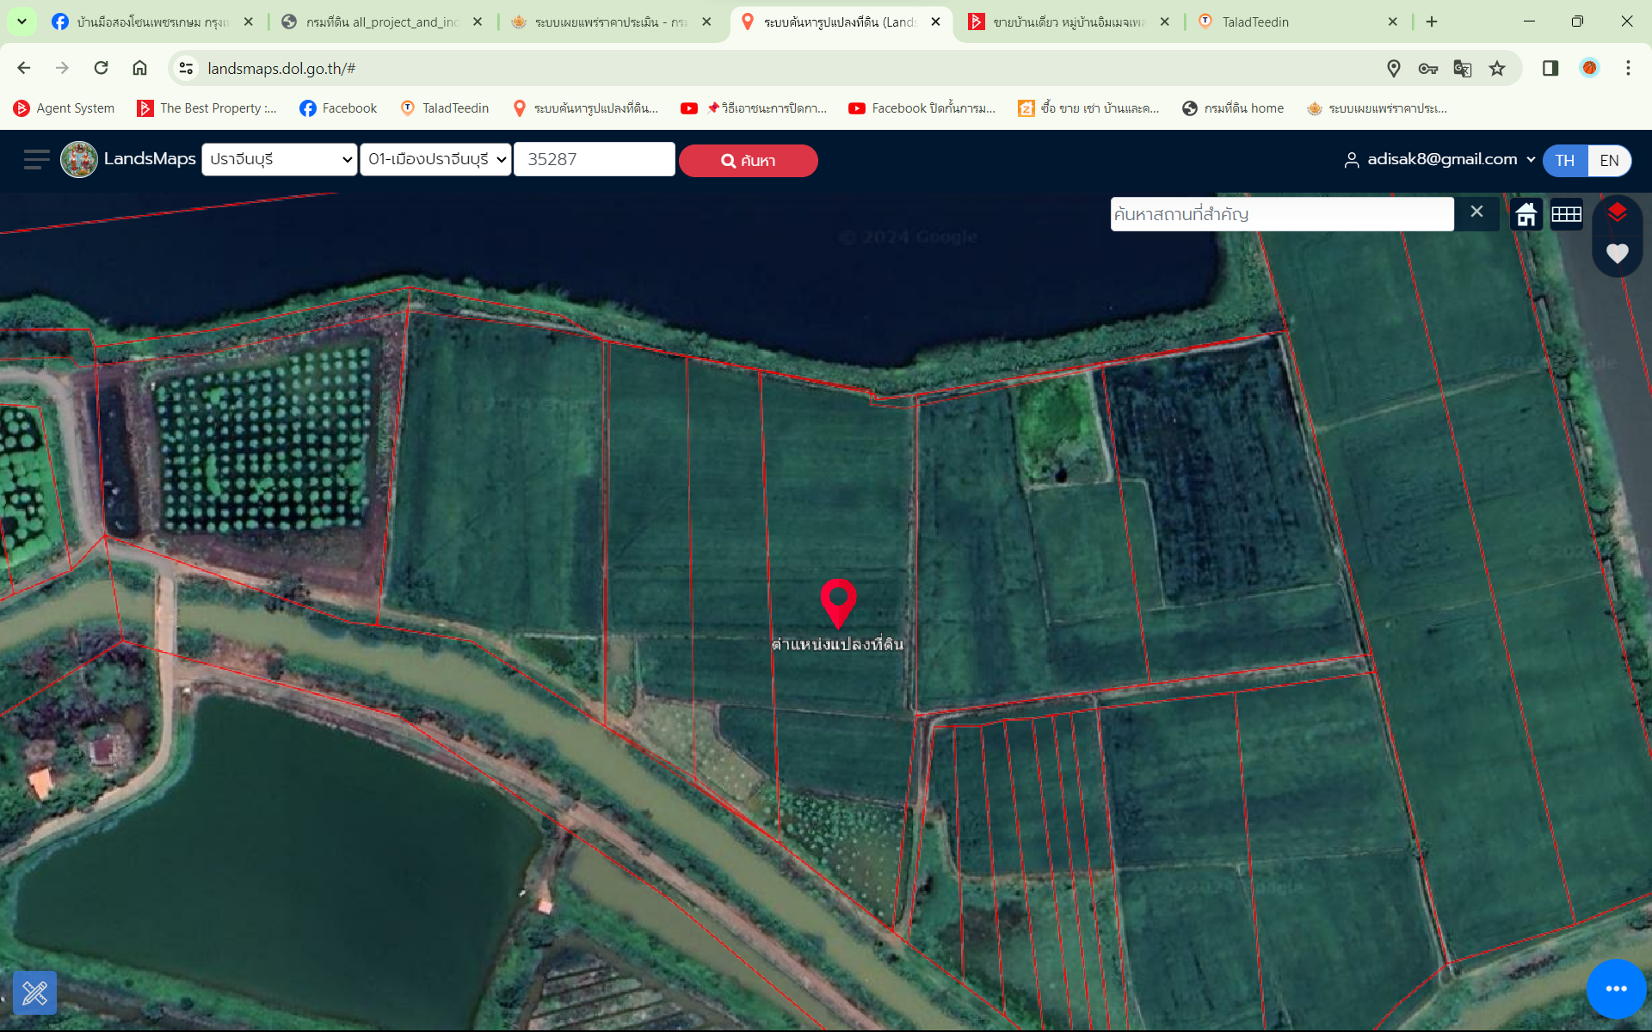The image size is (1652, 1032).
Task: Open The Best Property bookmark
Action: point(207,108)
